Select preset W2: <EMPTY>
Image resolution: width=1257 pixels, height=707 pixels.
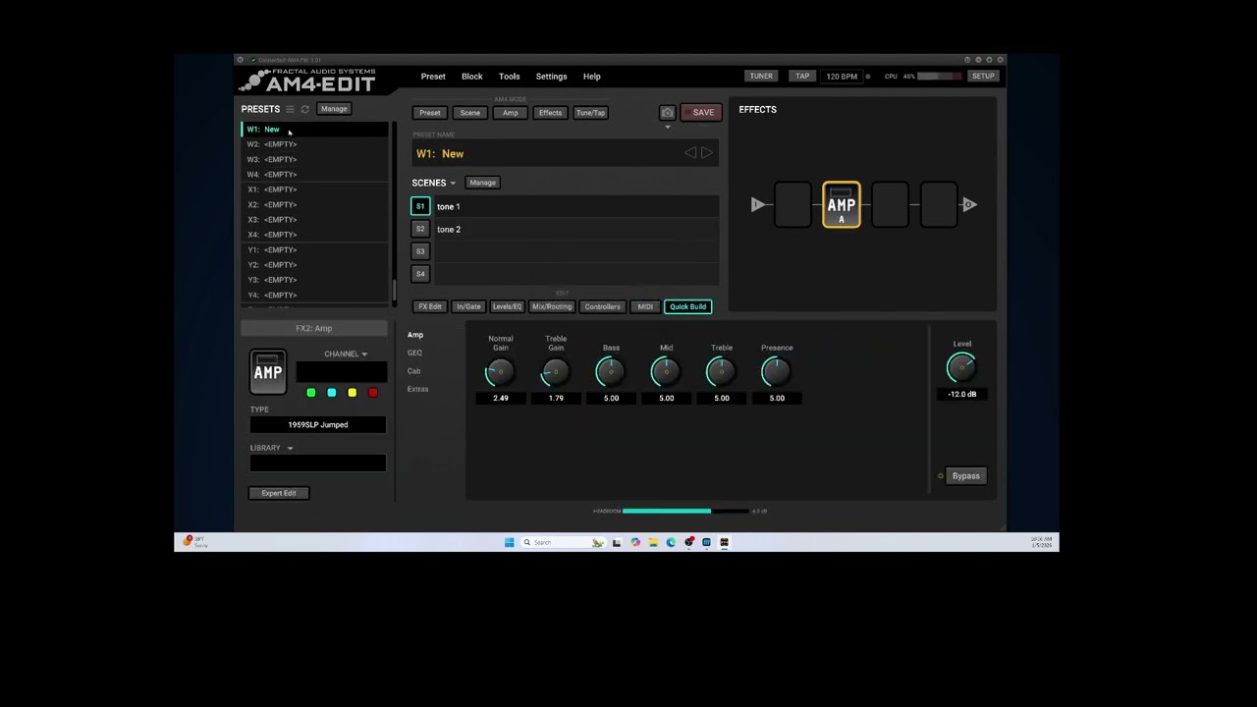(315, 144)
